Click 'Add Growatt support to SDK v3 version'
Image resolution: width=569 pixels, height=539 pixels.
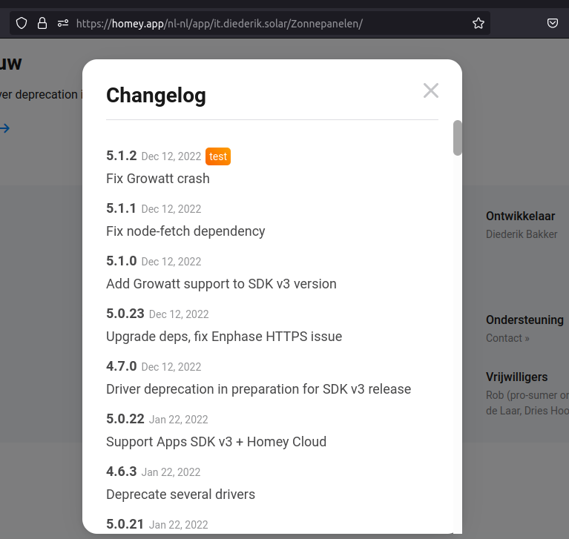coord(221,284)
